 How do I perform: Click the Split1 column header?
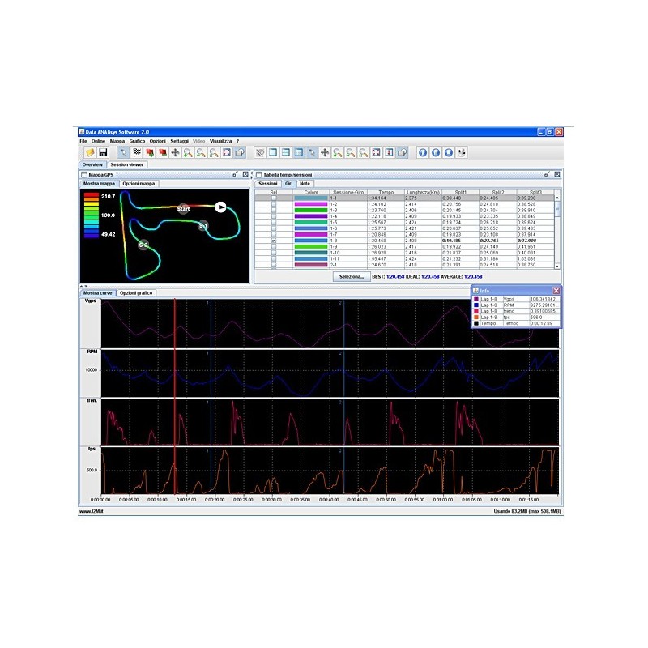pos(461,192)
